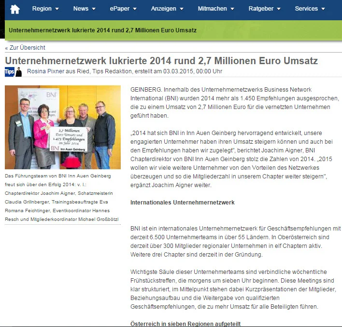Open the Ratgeber menu label
The height and width of the screenshot is (327, 342).
coord(261,9)
